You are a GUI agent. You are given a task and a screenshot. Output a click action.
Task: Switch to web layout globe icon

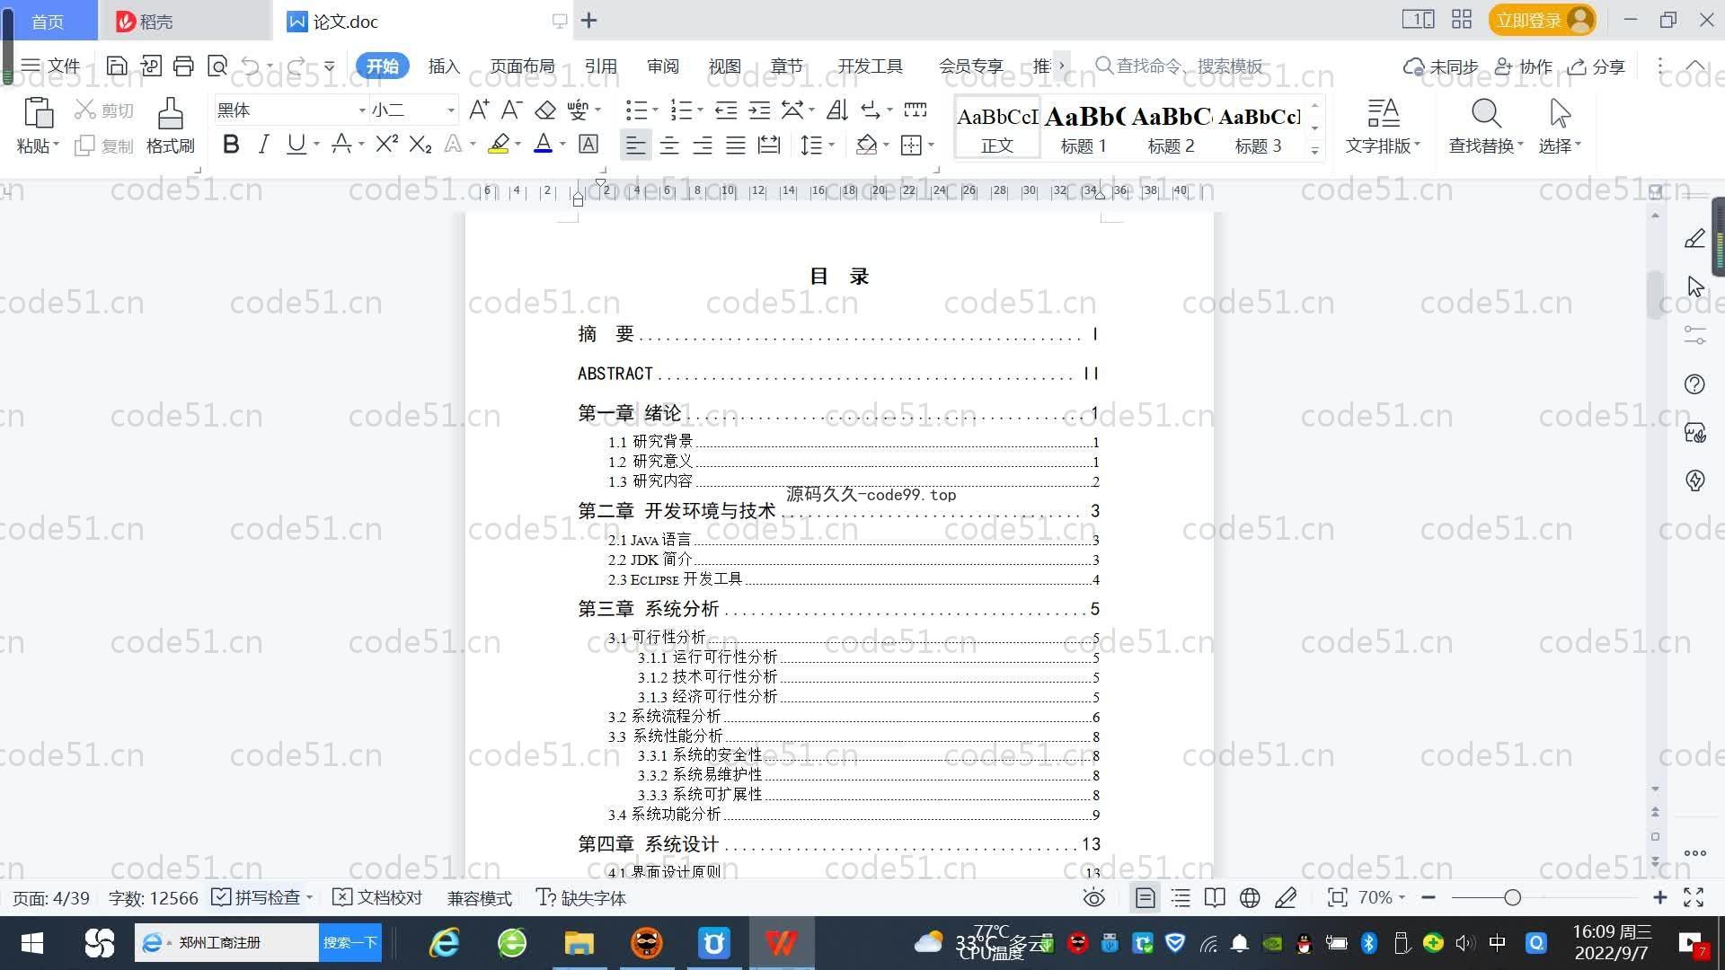tap(1250, 898)
